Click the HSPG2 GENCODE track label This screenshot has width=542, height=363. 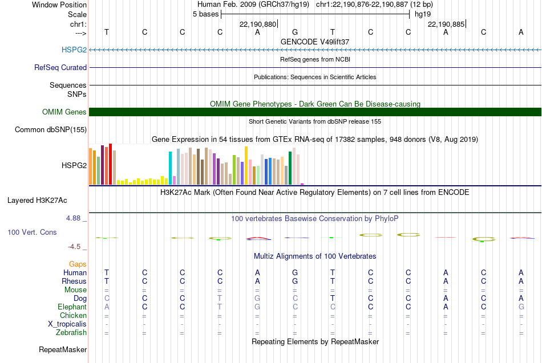pos(74,50)
